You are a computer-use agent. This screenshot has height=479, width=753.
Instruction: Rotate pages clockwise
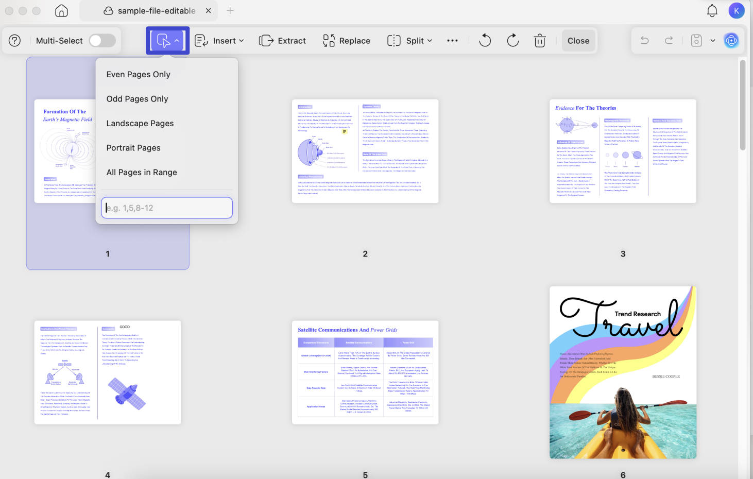512,41
